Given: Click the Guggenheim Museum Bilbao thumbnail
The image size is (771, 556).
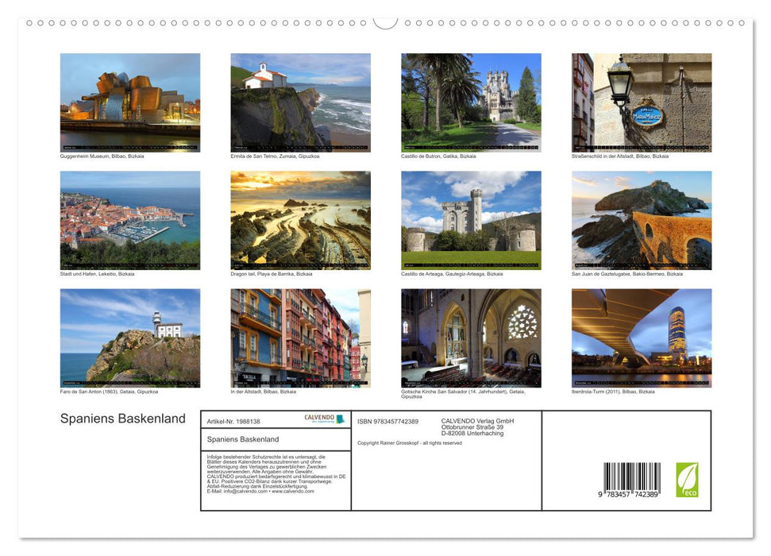Looking at the screenshot, I should click(130, 101).
